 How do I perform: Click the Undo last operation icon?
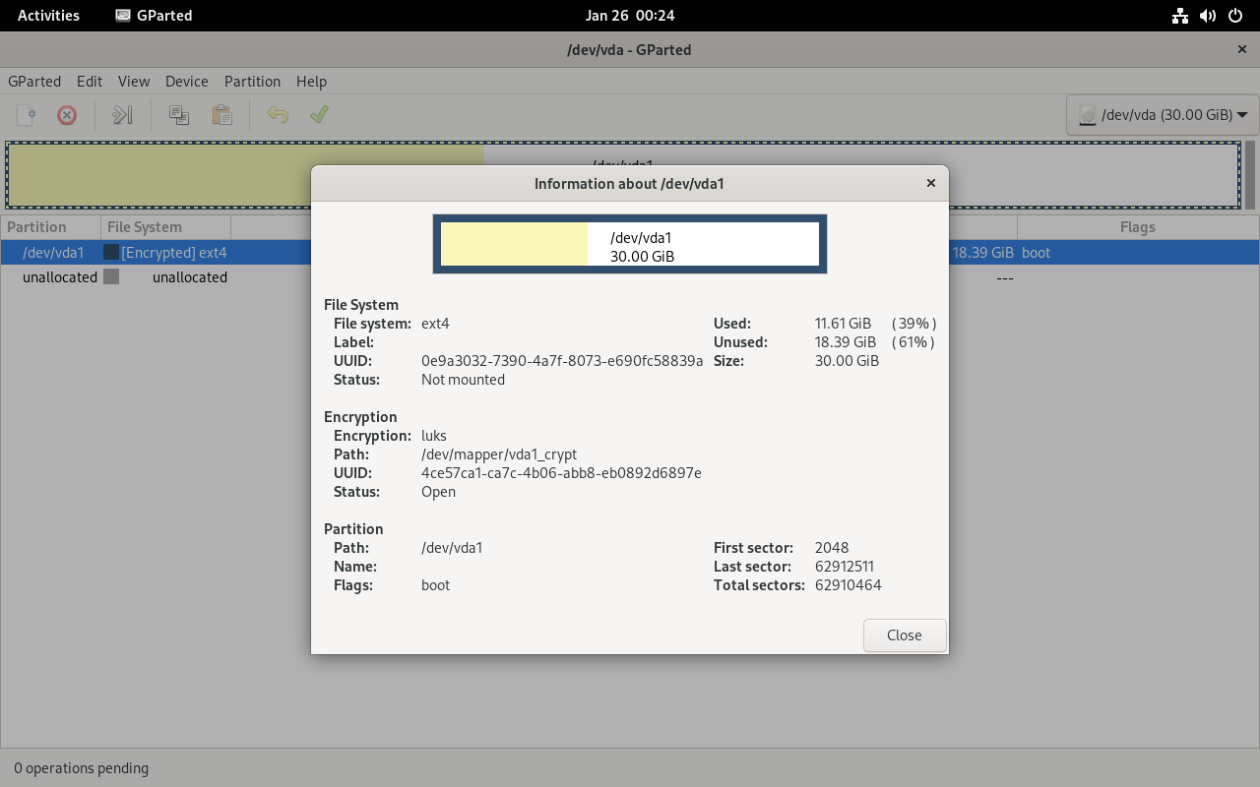pyautogui.click(x=278, y=115)
